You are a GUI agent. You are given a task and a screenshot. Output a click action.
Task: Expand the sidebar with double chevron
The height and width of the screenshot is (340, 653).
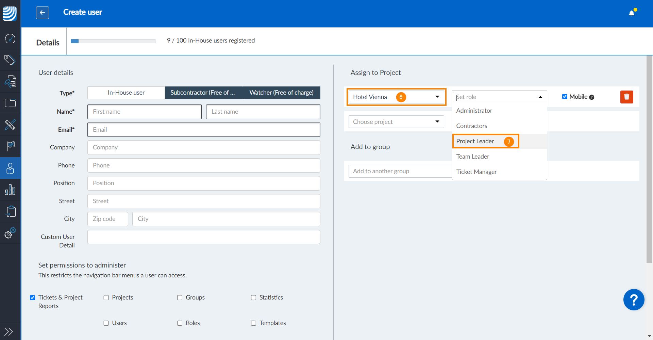pyautogui.click(x=9, y=331)
